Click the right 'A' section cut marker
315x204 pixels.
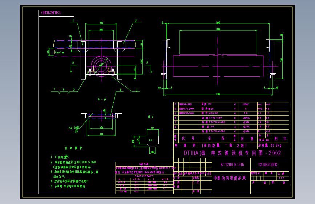click(147, 62)
